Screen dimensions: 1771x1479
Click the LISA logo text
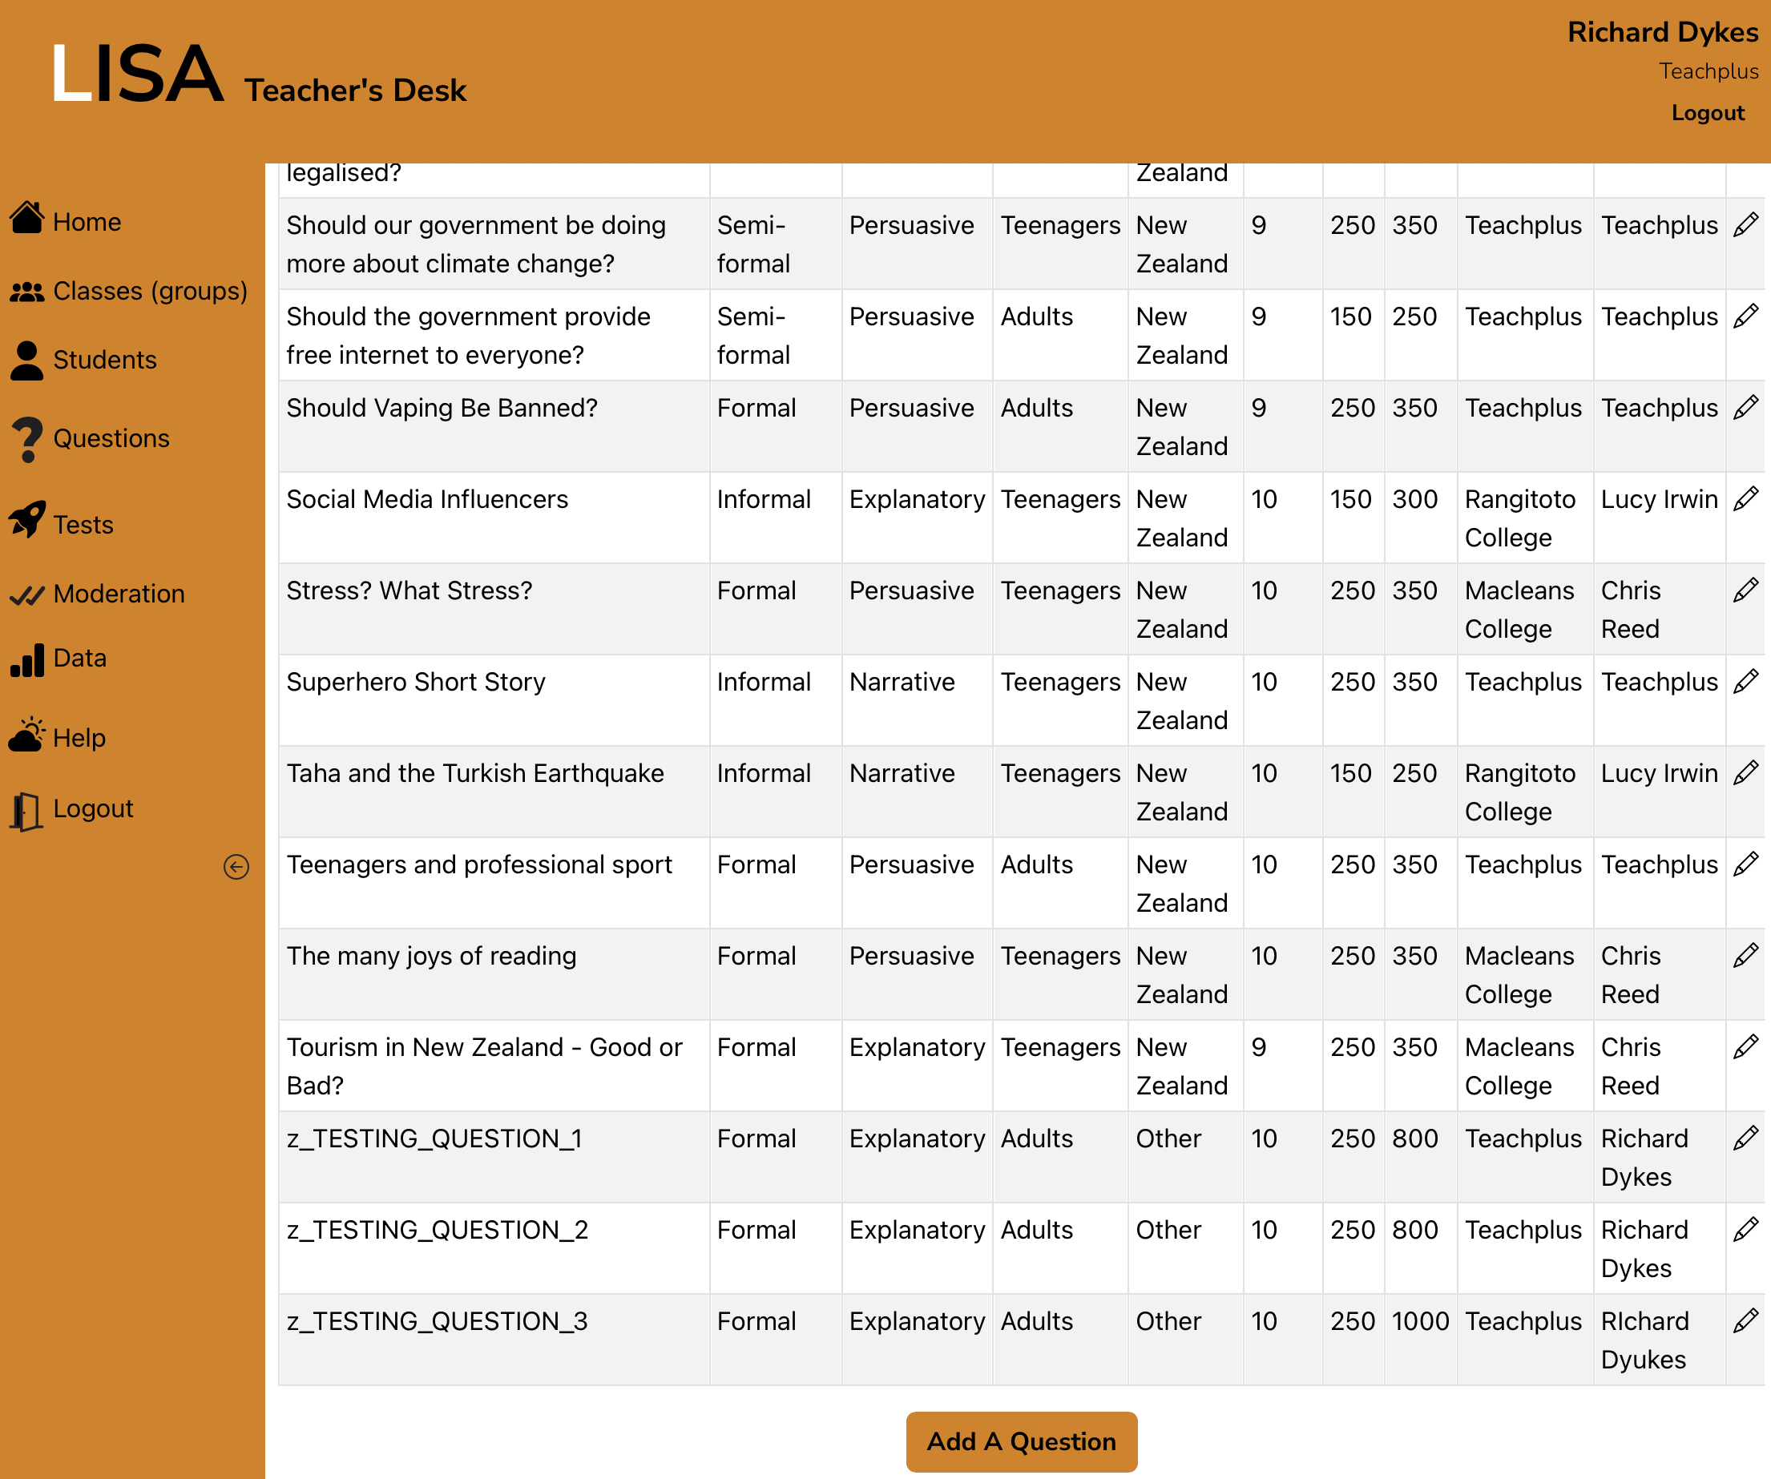(x=136, y=75)
